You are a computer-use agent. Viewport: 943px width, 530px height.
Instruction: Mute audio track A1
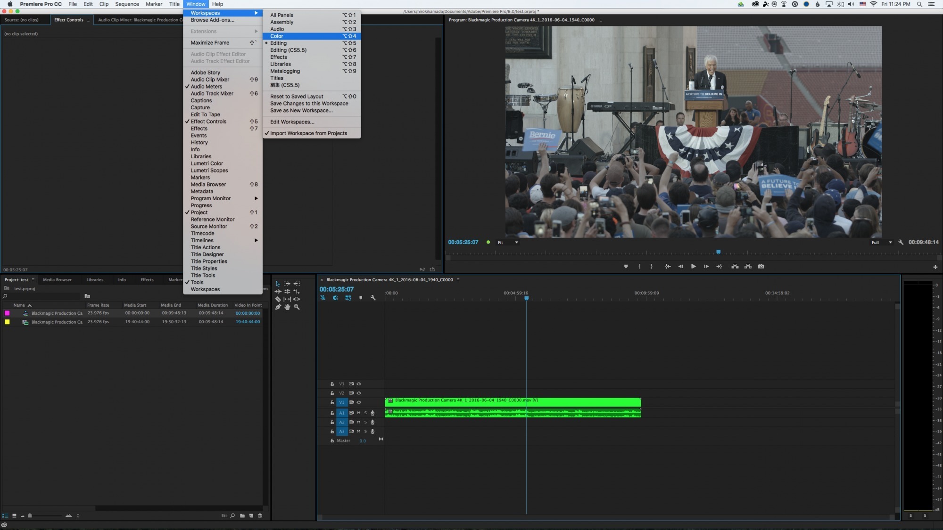click(358, 413)
